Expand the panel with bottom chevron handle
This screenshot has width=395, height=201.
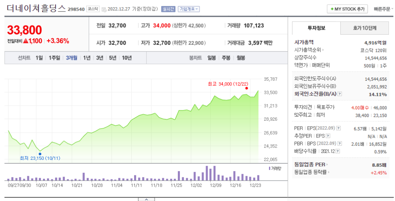[x=146, y=199]
